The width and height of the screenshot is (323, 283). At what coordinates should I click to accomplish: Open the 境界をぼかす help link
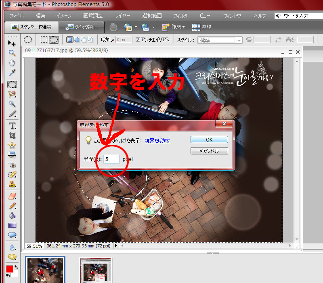pyautogui.click(x=157, y=141)
